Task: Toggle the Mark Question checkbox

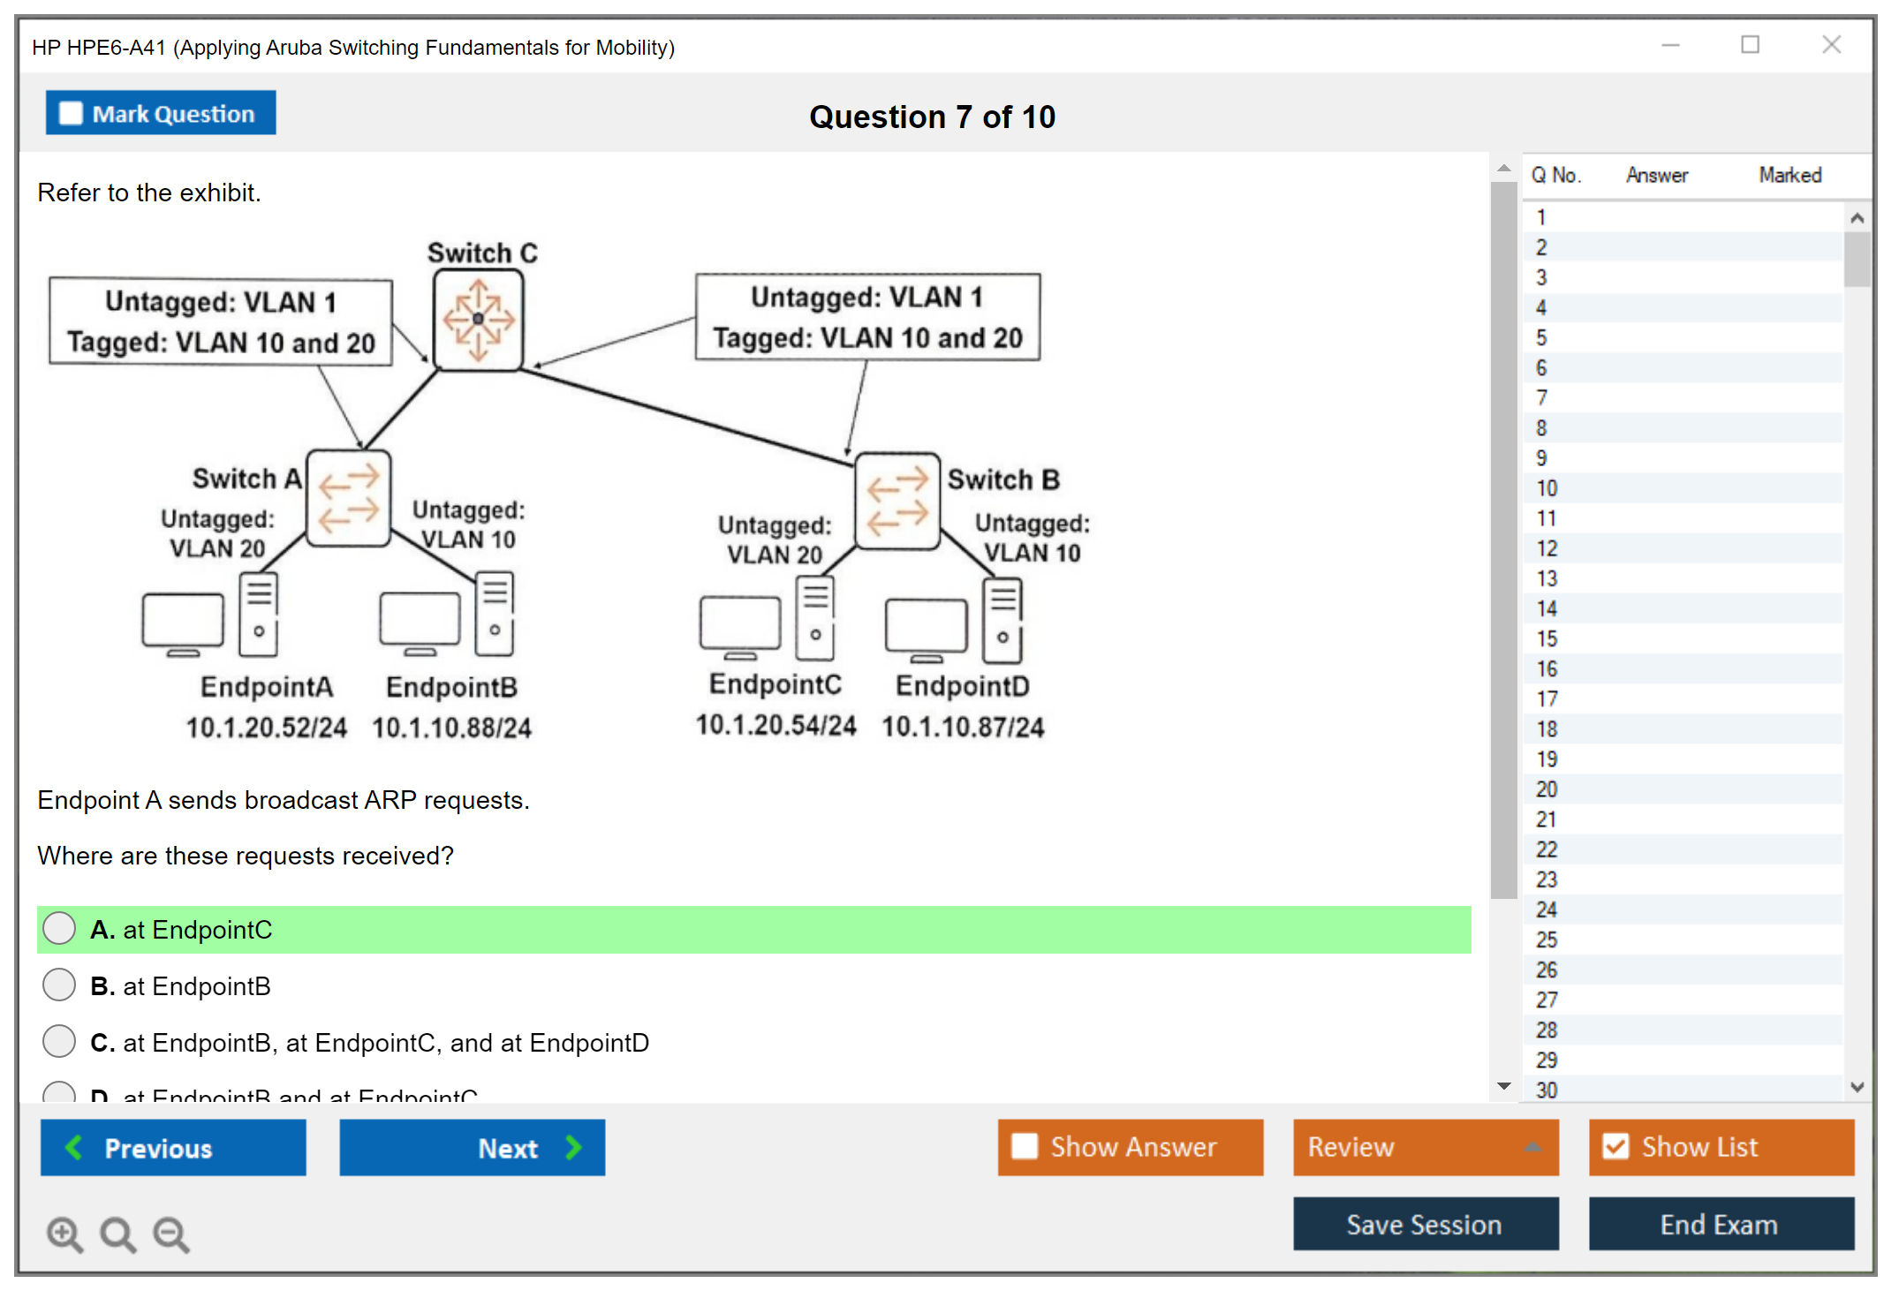Action: [71, 114]
